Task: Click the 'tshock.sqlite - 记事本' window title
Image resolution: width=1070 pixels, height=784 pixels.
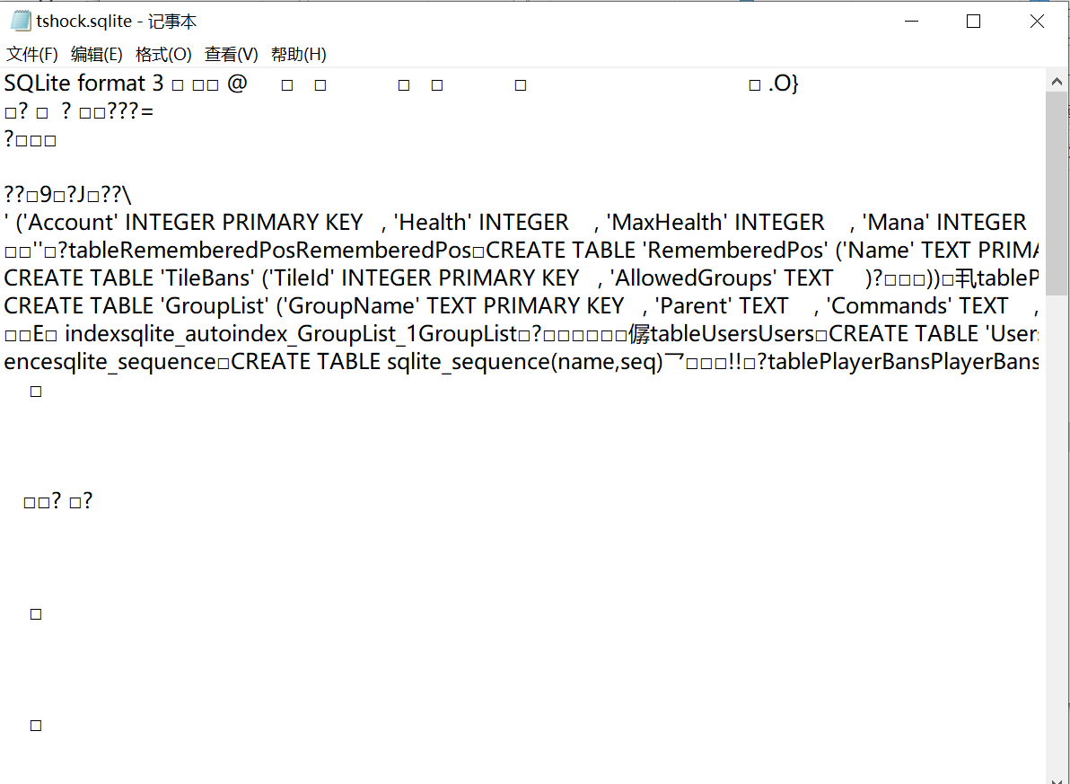Action: tap(117, 22)
